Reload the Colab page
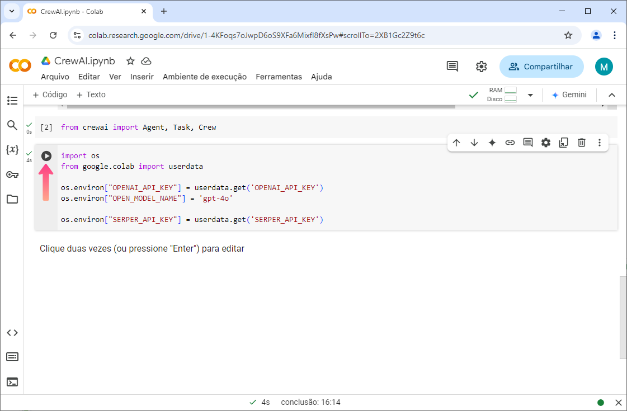The width and height of the screenshot is (627, 411). [53, 35]
